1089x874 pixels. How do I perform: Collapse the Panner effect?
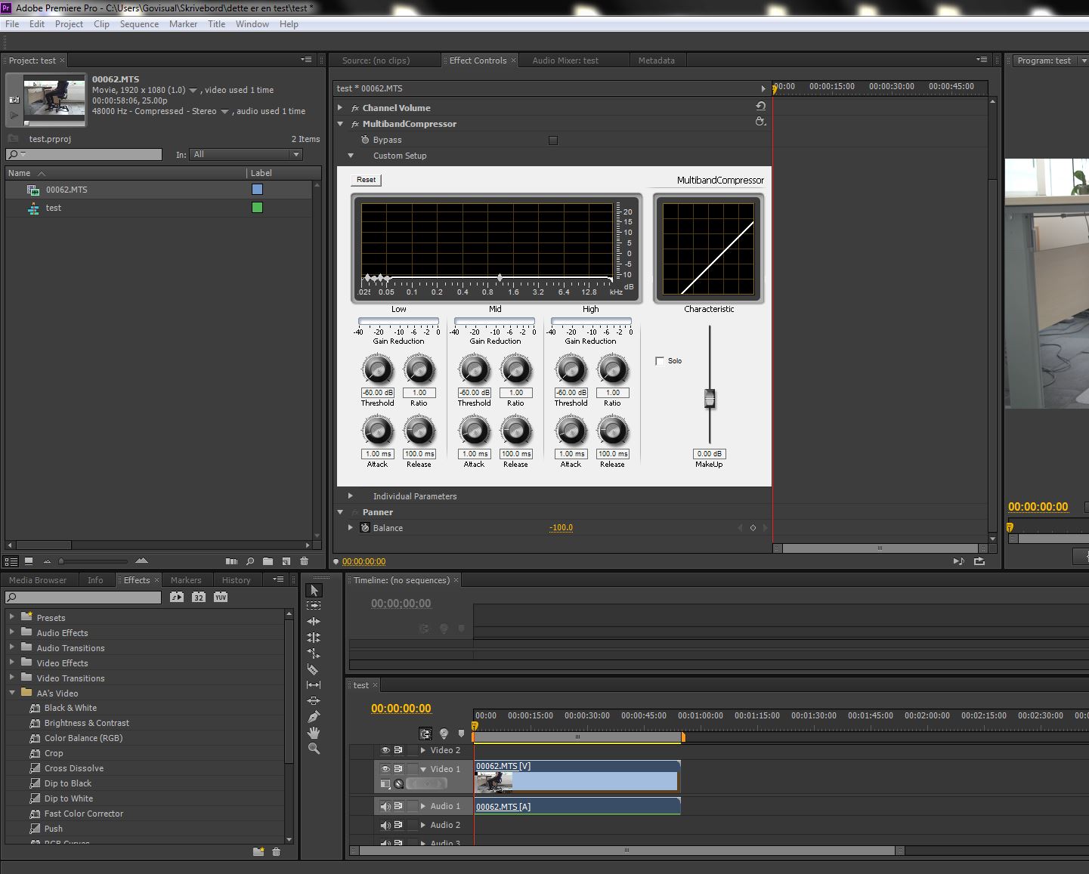(x=340, y=512)
